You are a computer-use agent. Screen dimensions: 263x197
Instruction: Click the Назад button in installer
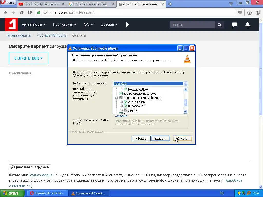[x=141, y=139]
